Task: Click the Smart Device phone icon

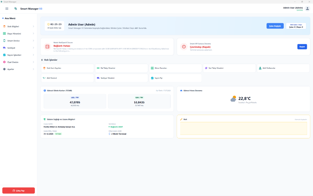Action: point(4,41)
